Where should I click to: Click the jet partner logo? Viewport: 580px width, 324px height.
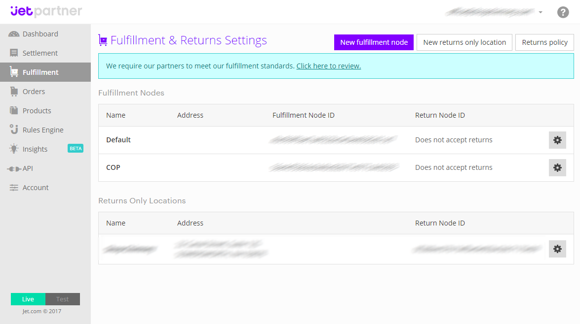[x=46, y=11]
